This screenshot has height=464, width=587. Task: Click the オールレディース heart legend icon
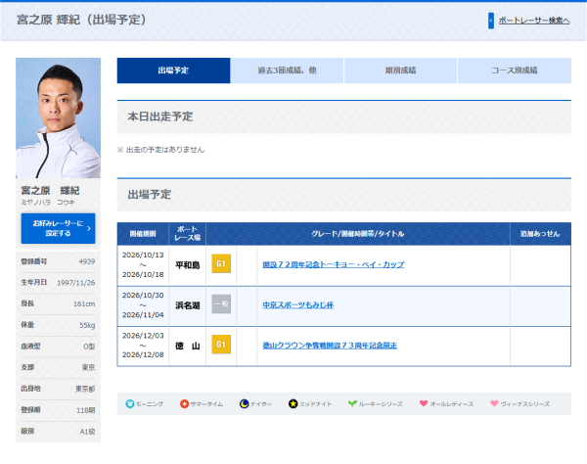coord(424,403)
